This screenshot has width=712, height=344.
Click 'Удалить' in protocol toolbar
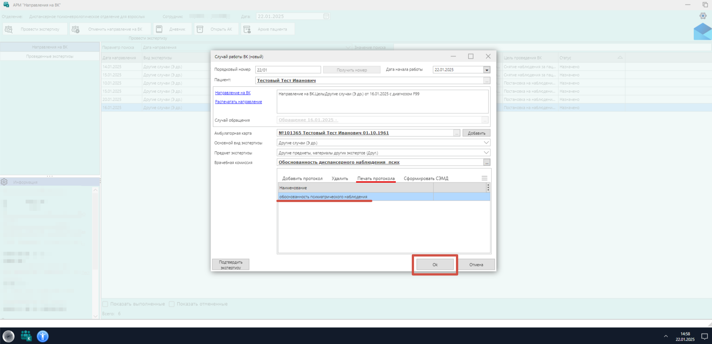coord(340,179)
